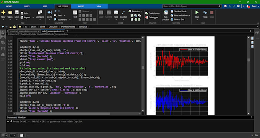Expand the Export dropdown arrow
Image resolution: width=260 pixels, height=138 pixels.
click(x=33, y=18)
